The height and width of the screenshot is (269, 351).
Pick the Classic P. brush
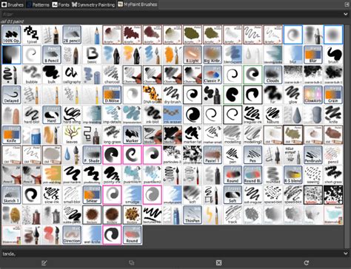click(x=213, y=75)
